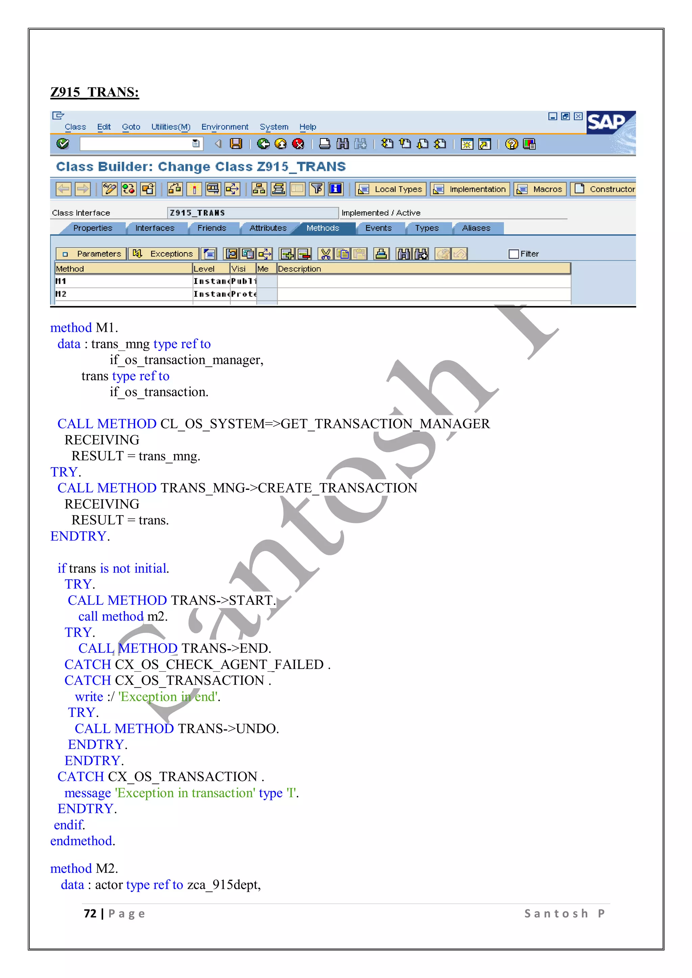Switch to the Friends tab

coord(212,228)
